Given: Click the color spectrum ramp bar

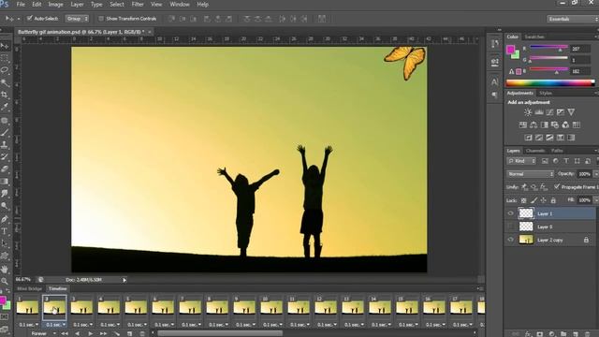Looking at the screenshot, I should tap(550, 83).
